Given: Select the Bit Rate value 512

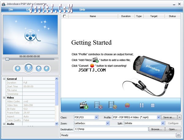Looking at the screenshot, I should [x=39, y=109].
